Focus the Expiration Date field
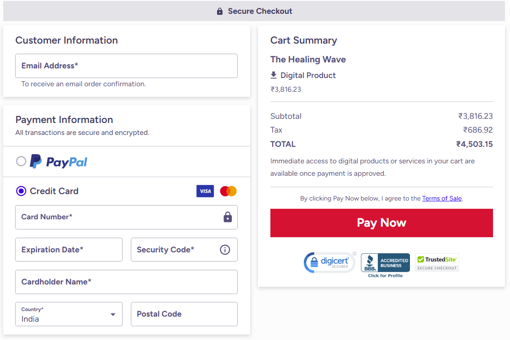The image size is (510, 340). pyautogui.click(x=69, y=250)
